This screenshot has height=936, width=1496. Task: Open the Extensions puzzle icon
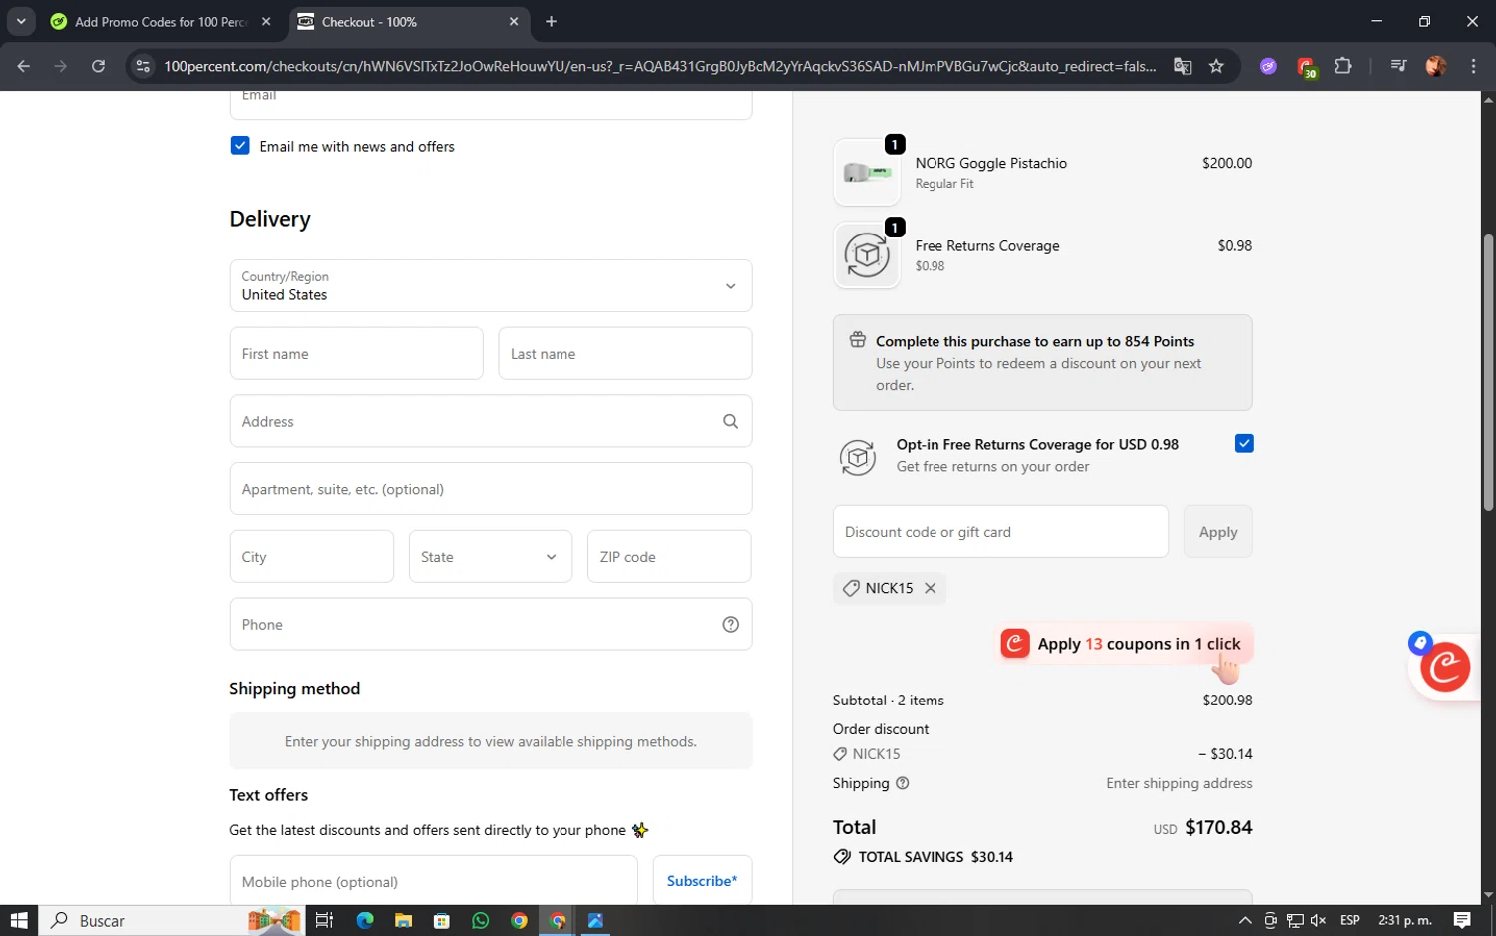[x=1343, y=66]
